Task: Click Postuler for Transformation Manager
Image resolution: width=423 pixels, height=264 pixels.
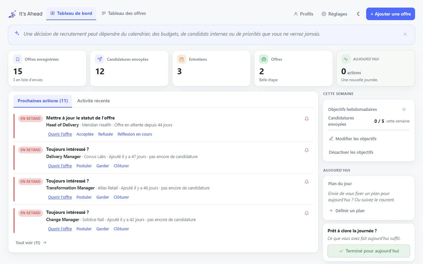Action: click(x=84, y=197)
